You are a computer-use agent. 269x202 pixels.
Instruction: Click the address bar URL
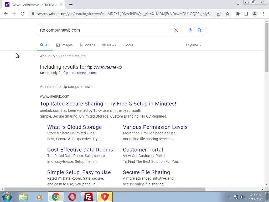pyautogui.click(x=125, y=14)
